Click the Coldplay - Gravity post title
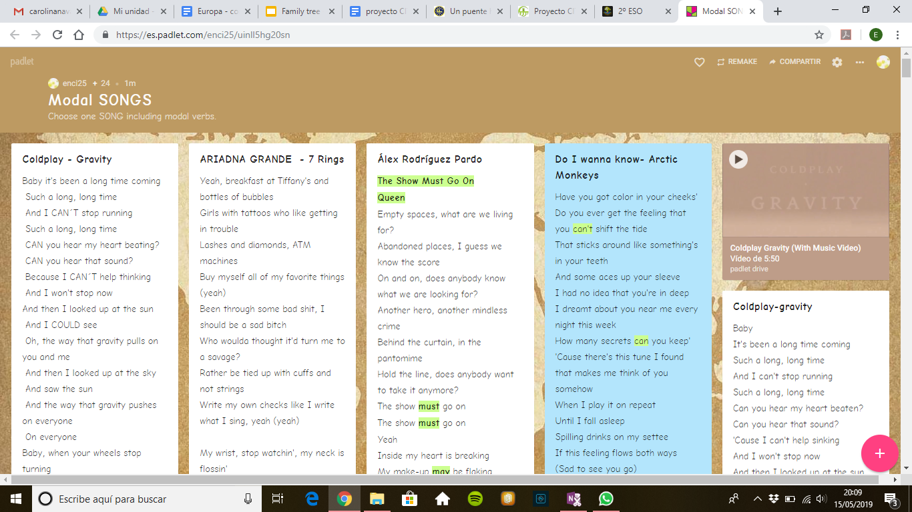The width and height of the screenshot is (912, 512). point(67,159)
